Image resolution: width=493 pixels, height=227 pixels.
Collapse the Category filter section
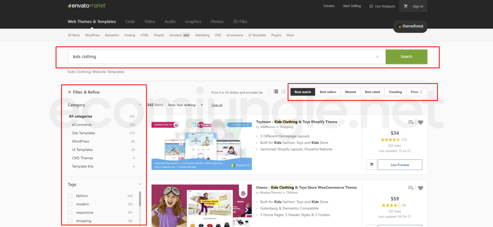point(140,105)
